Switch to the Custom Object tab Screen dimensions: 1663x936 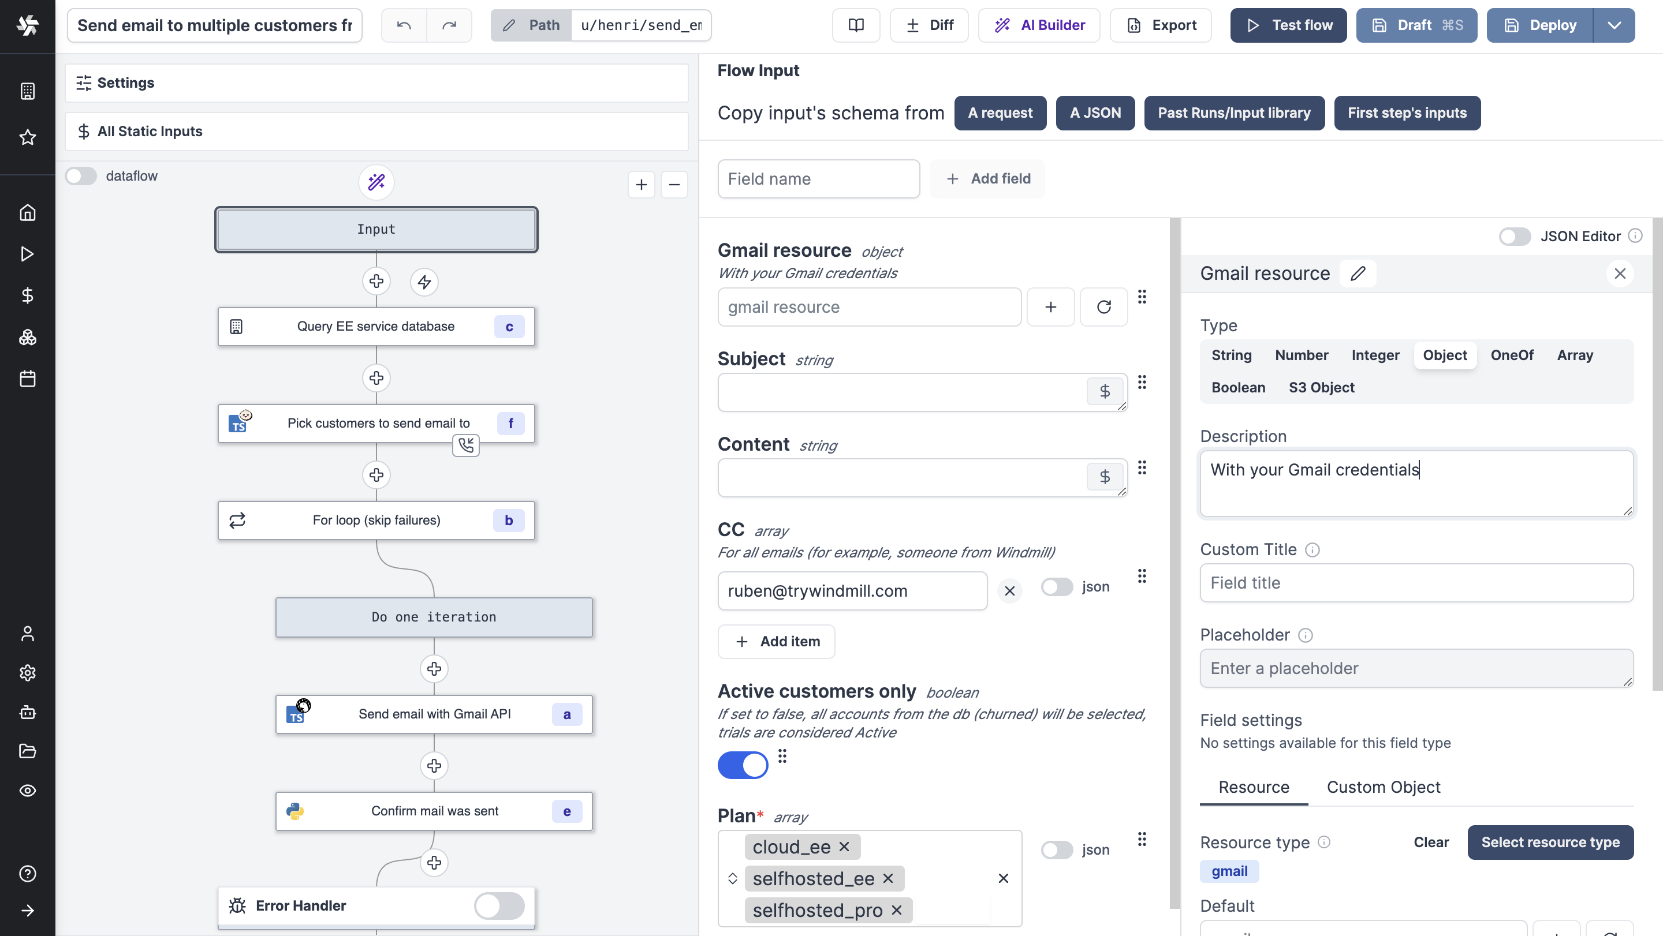click(x=1383, y=787)
